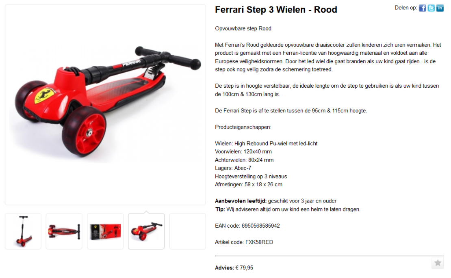Click the Advies price € 79,95
The image size is (451, 278).
tap(234, 268)
